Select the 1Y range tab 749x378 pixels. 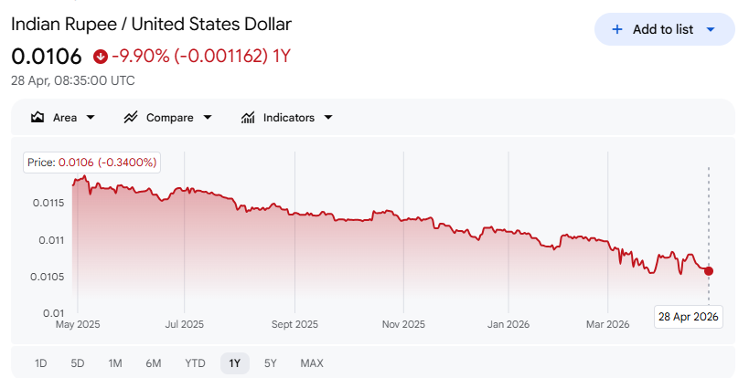click(x=235, y=363)
